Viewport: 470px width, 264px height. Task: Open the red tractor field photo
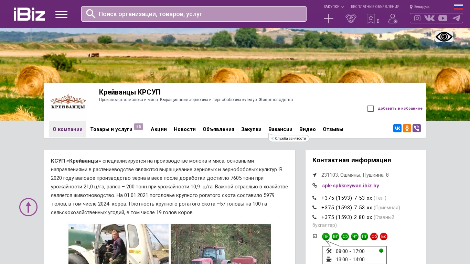coord(221,244)
